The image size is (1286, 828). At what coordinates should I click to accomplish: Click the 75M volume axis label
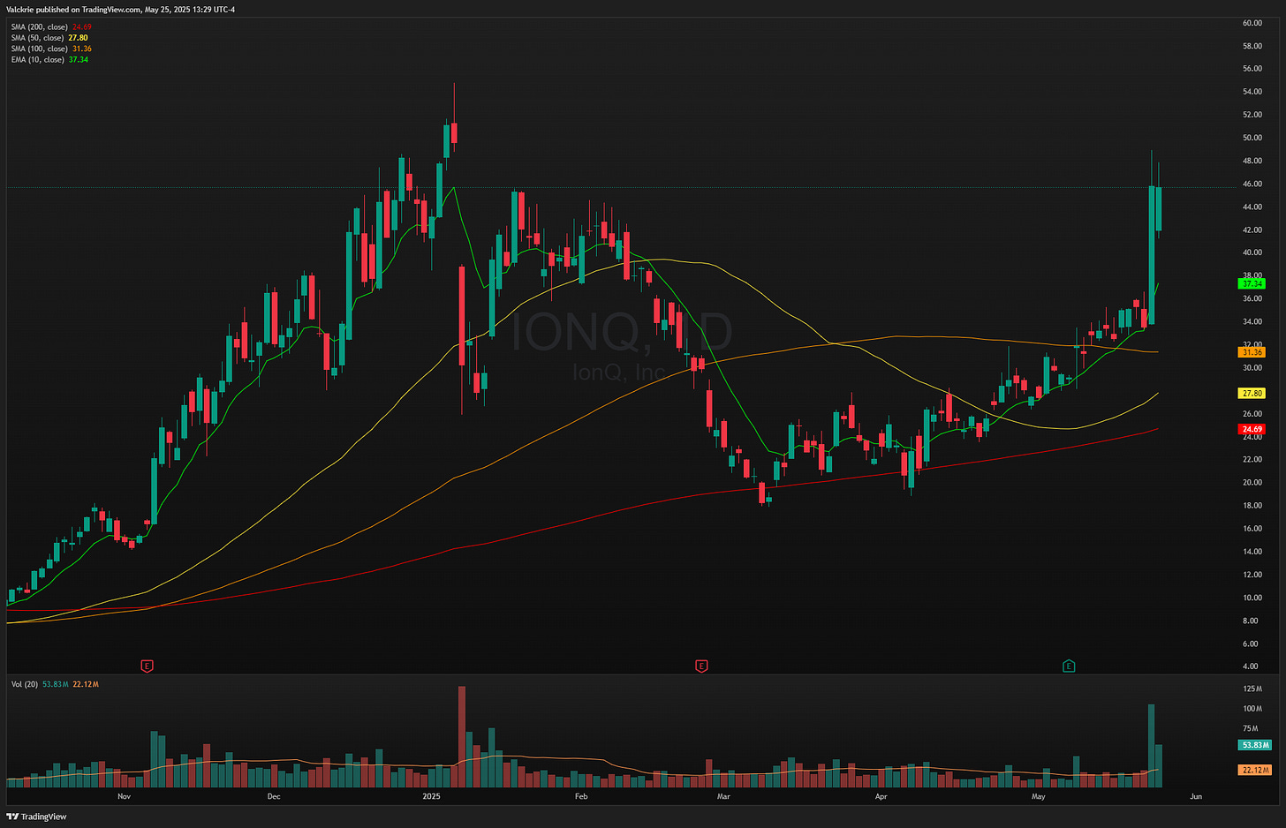[x=1251, y=729]
